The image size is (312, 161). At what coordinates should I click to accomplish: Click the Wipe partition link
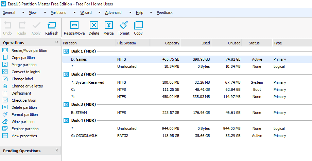click(x=23, y=122)
